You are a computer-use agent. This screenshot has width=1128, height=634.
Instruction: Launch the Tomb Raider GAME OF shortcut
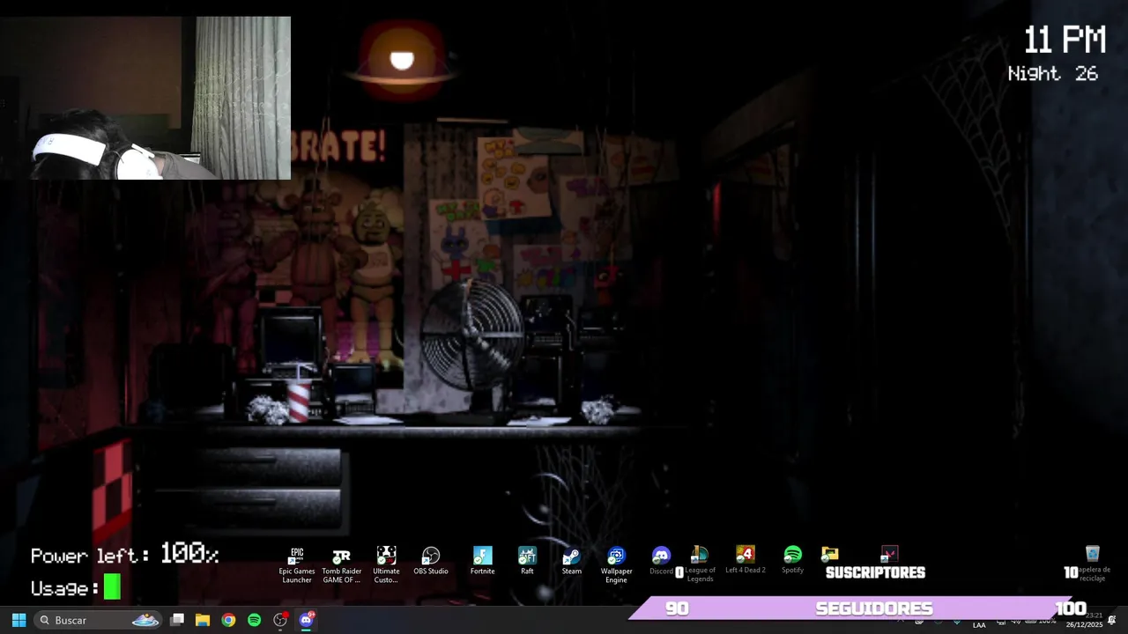341,564
